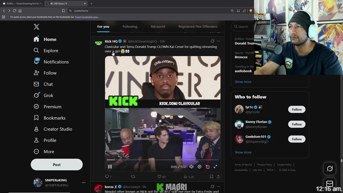Viewport: 343px width, 193px height.
Task: Show more trending topics
Action: tap(243, 82)
